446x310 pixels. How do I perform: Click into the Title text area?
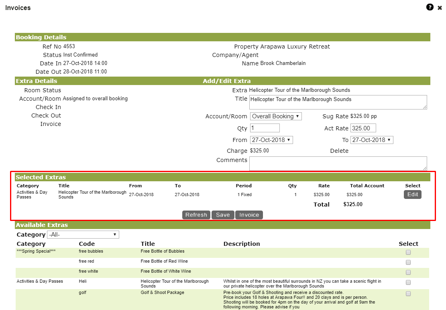pos(338,102)
